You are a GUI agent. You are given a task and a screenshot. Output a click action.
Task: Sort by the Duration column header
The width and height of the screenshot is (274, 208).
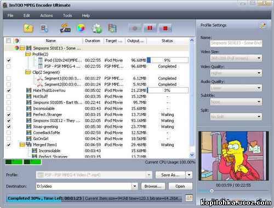93,41
